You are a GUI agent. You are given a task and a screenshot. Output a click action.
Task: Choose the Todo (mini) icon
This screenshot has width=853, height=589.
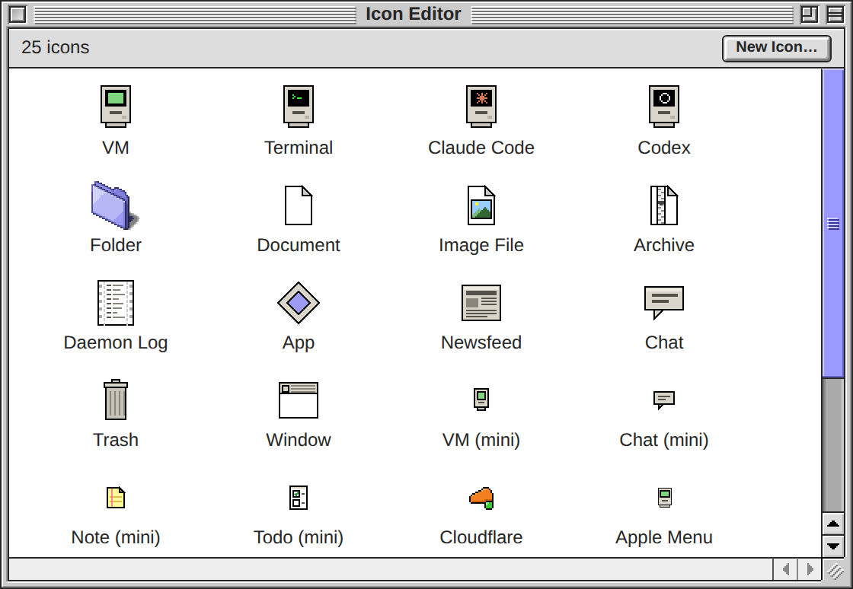click(x=298, y=498)
